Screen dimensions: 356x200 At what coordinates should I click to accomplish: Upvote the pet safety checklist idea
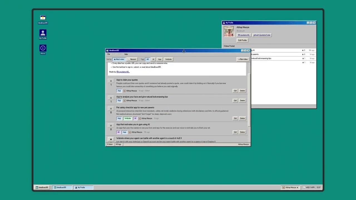pos(111,108)
